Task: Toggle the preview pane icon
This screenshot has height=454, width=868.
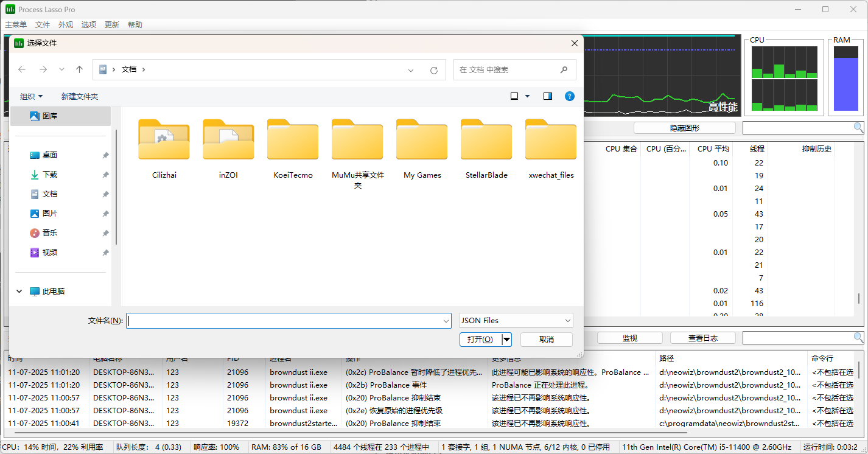Action: (x=548, y=96)
